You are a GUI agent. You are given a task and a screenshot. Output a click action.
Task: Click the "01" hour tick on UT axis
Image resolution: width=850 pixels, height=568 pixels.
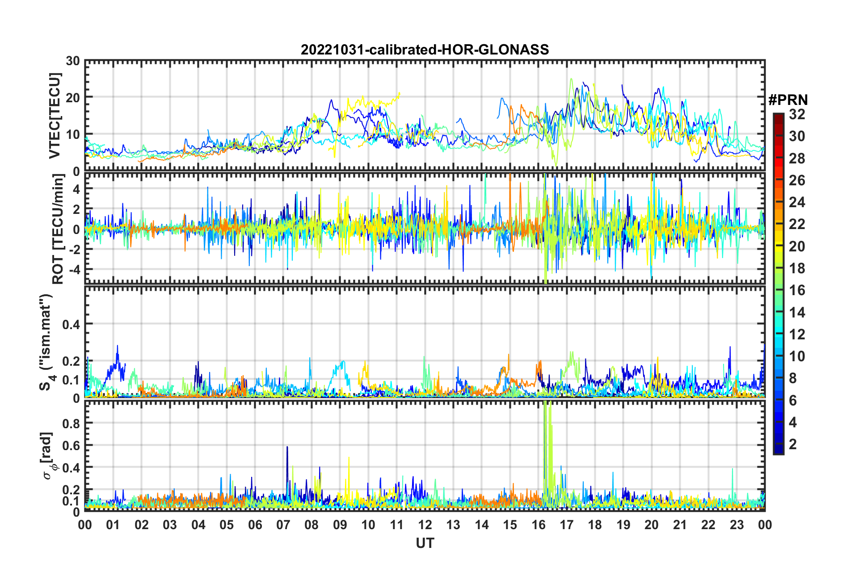point(113,525)
